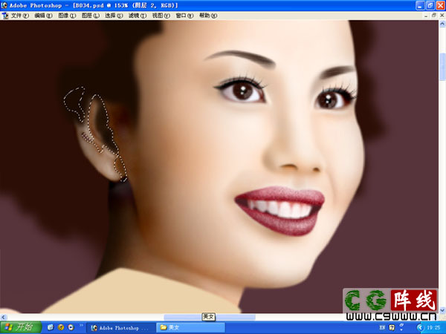Image resolution: width=446 pixels, height=334 pixels.
Task: Open the 选择(S) Select menu
Action: tap(114, 16)
